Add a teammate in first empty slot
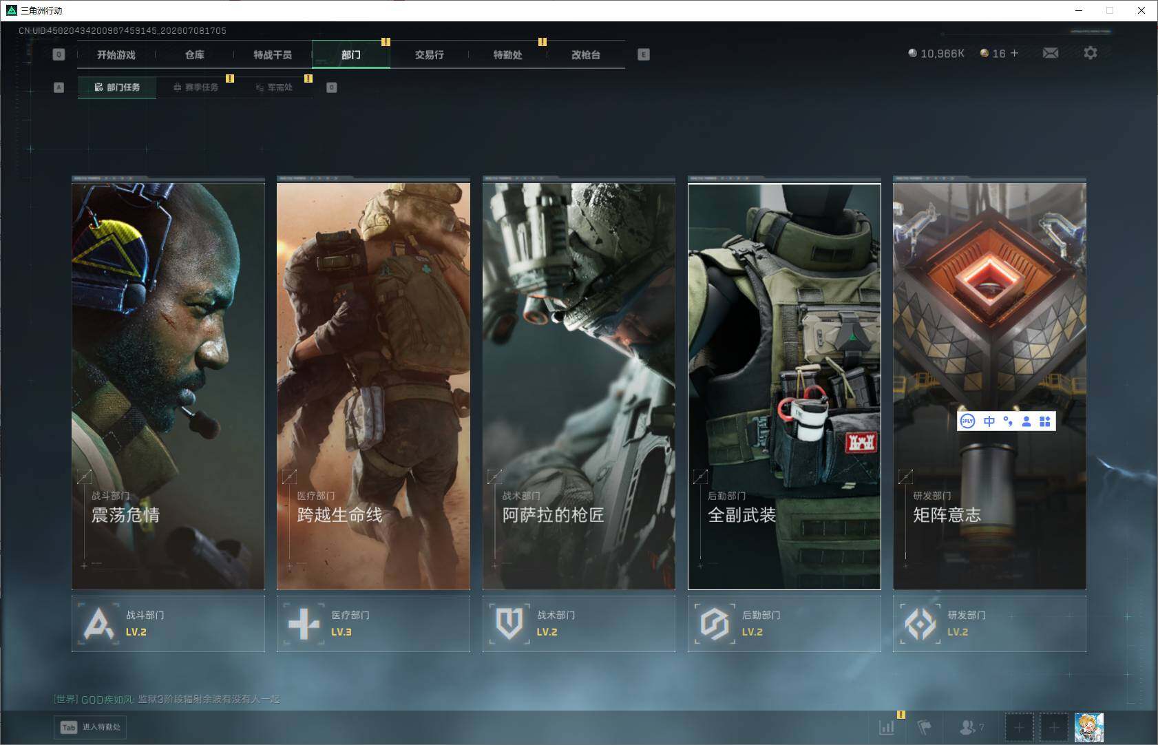Image resolution: width=1158 pixels, height=745 pixels. click(1019, 727)
